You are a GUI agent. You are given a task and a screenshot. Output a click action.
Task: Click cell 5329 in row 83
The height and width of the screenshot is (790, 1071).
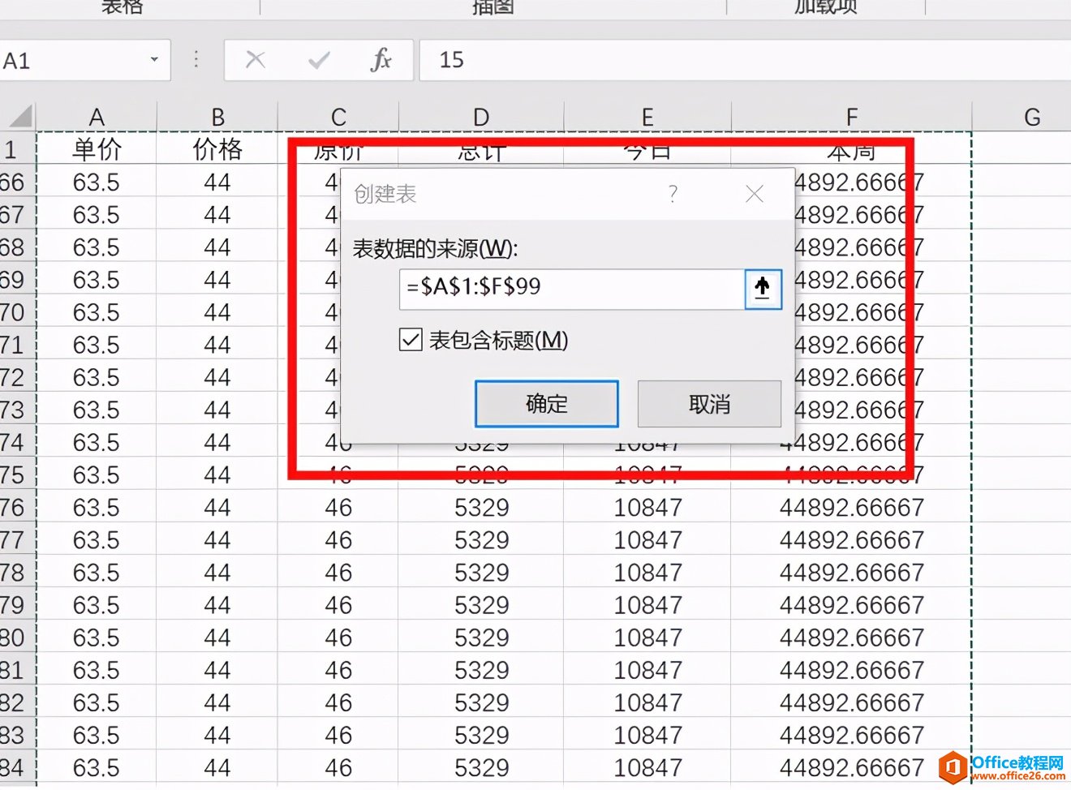[481, 735]
